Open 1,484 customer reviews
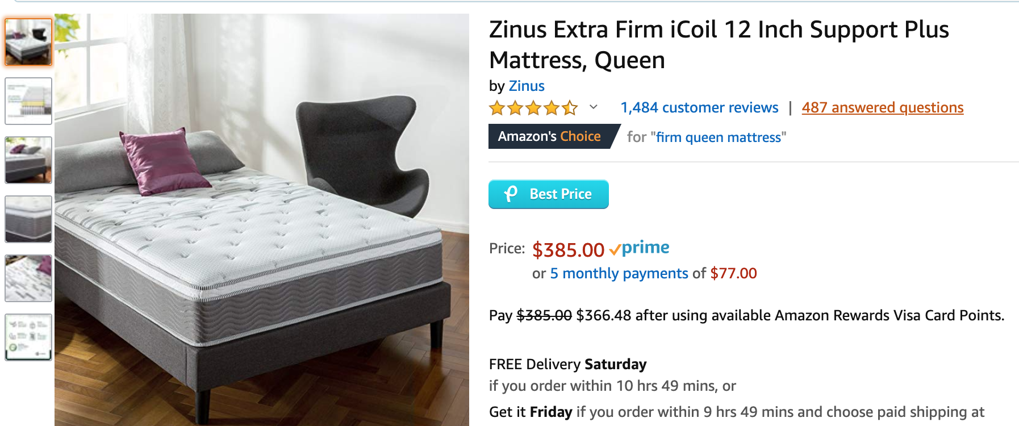This screenshot has height=426, width=1019. coord(699,107)
